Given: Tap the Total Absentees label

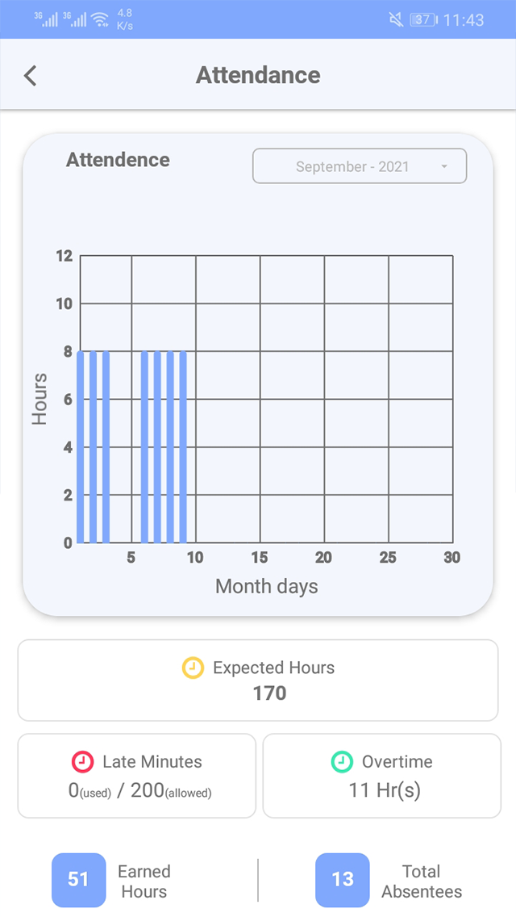Looking at the screenshot, I should (422, 881).
